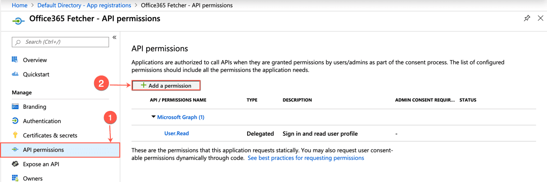Image resolution: width=547 pixels, height=182 pixels.
Task: Click Sign in and read user profile description
Action: coord(320,133)
